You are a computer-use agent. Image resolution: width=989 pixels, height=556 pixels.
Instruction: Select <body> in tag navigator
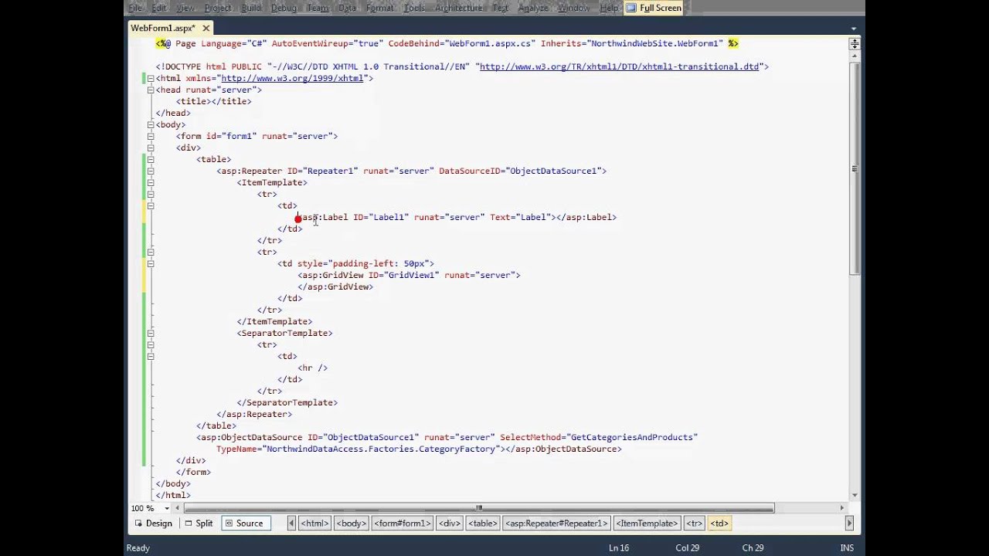pyautogui.click(x=351, y=523)
